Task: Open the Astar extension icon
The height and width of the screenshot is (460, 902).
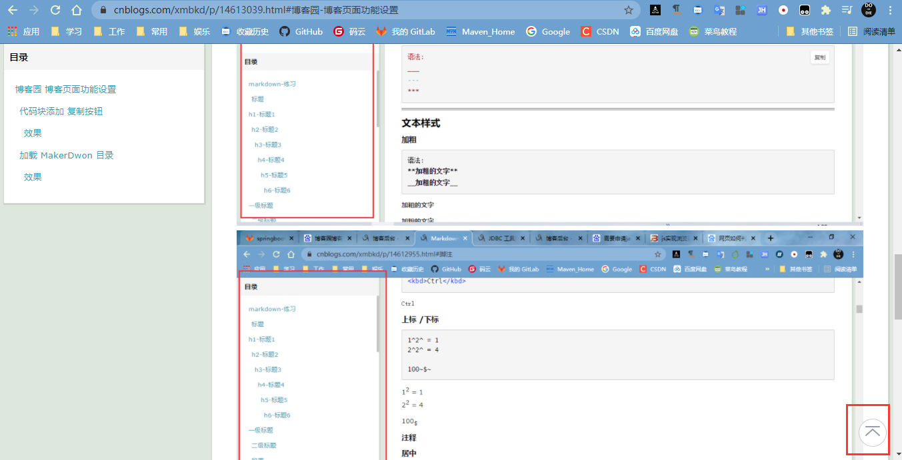Action: click(x=655, y=10)
